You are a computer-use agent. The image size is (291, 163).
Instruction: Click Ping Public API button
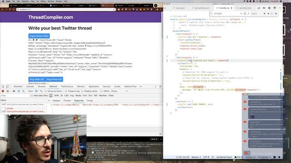tap(37, 79)
